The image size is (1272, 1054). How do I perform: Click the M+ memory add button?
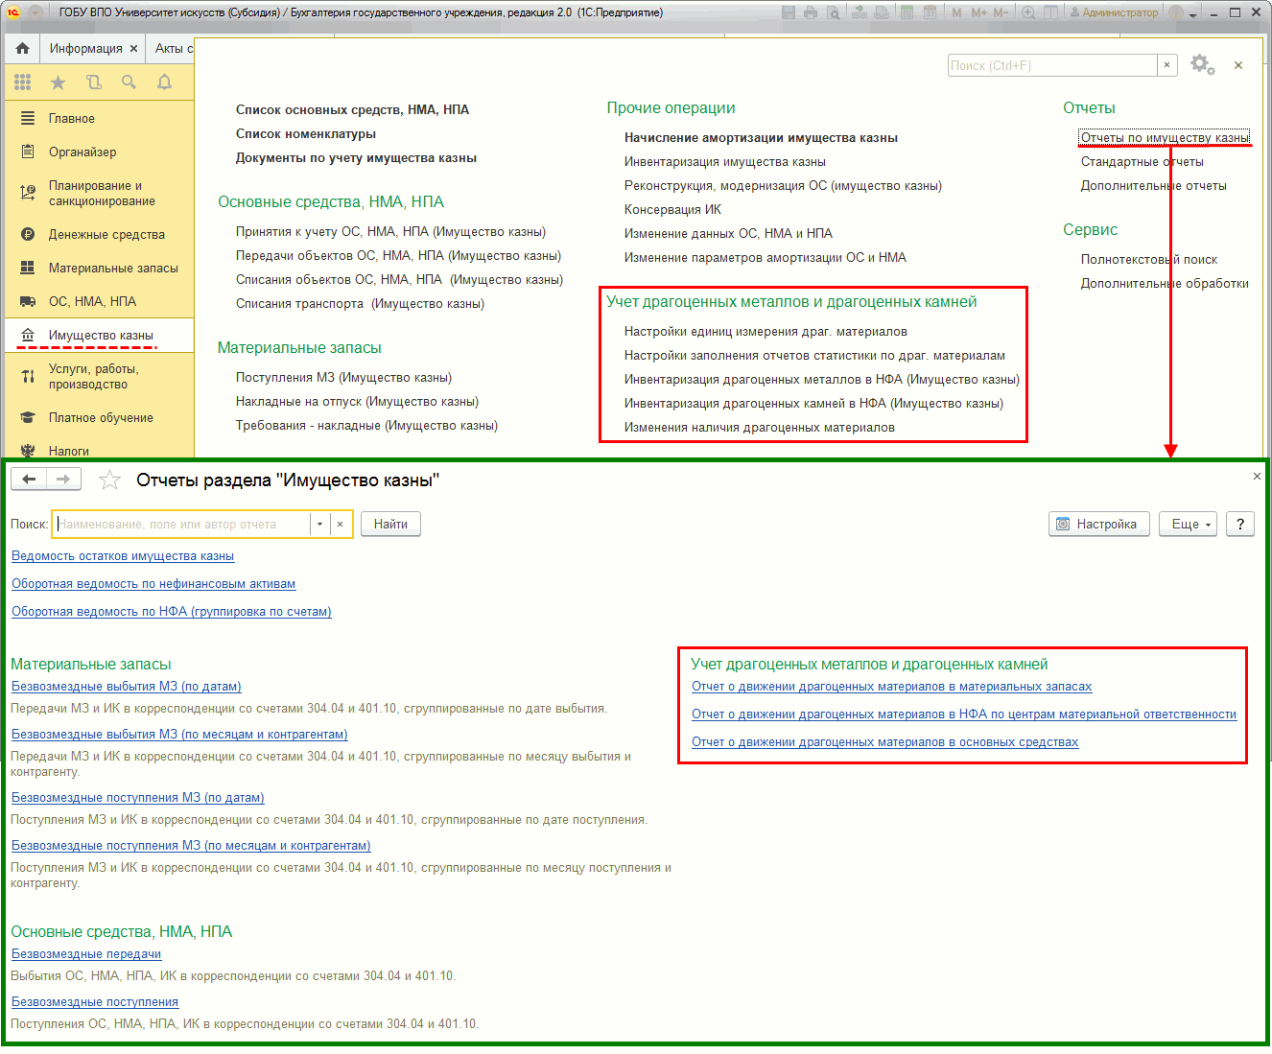click(978, 12)
